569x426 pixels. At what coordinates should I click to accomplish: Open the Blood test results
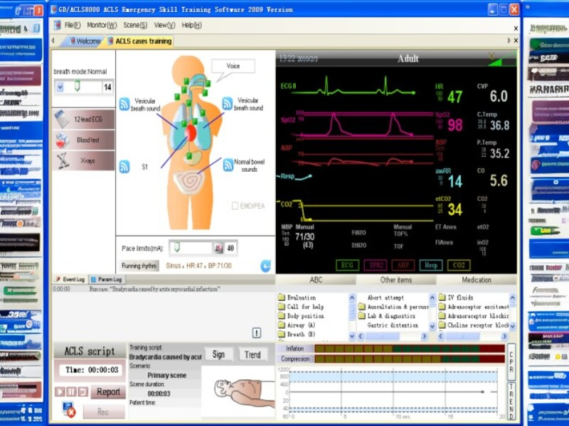(x=83, y=140)
